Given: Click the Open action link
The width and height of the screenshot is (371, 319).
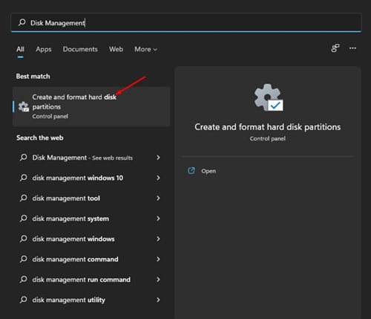Looking at the screenshot, I should coord(209,171).
